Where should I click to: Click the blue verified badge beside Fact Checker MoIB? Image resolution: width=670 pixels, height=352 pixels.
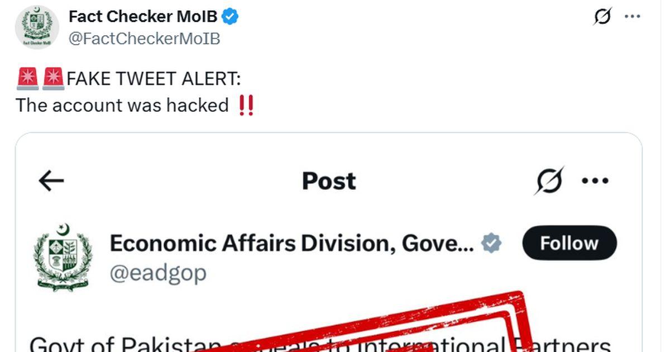231,17
